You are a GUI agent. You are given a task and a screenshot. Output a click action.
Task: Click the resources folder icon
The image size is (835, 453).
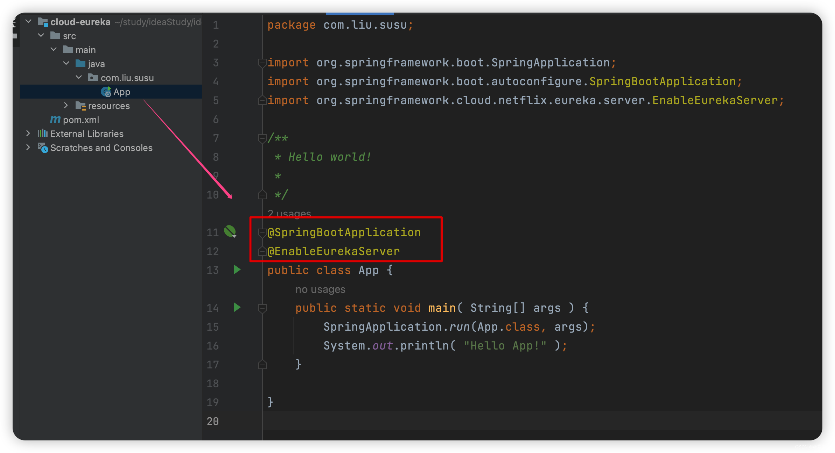click(81, 106)
